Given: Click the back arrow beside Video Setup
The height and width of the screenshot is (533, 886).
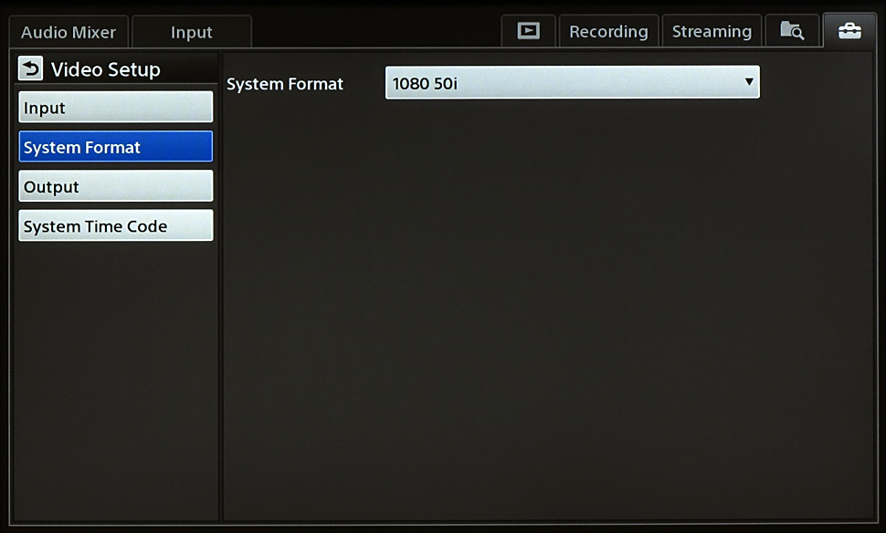Looking at the screenshot, I should coord(31,69).
